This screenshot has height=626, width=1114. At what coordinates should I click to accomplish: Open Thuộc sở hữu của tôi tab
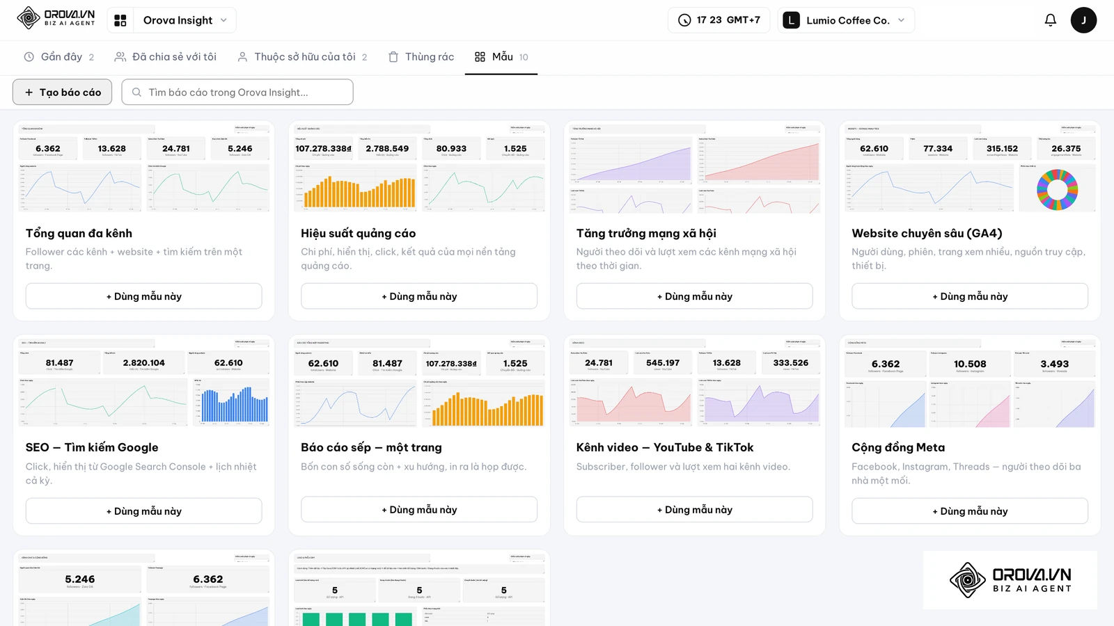(302, 57)
